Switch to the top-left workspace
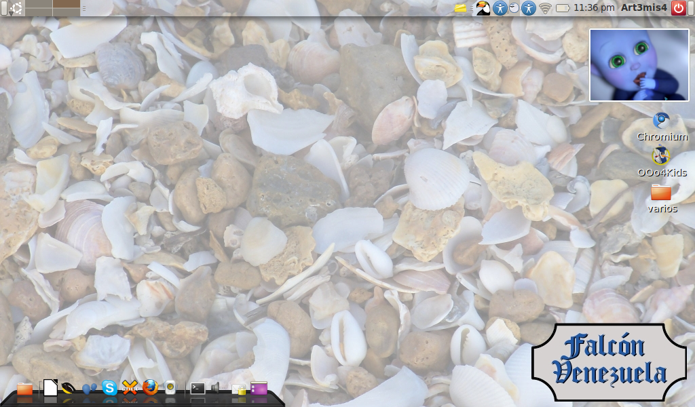Screen dimensions: 695x407 39,3
